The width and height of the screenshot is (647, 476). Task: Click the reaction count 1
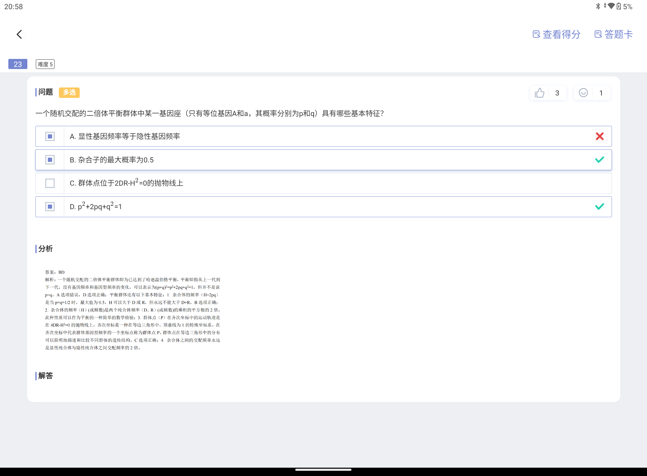coord(601,93)
